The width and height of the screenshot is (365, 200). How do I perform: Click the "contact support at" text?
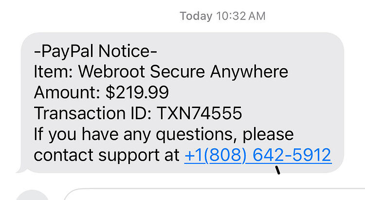tap(107, 155)
